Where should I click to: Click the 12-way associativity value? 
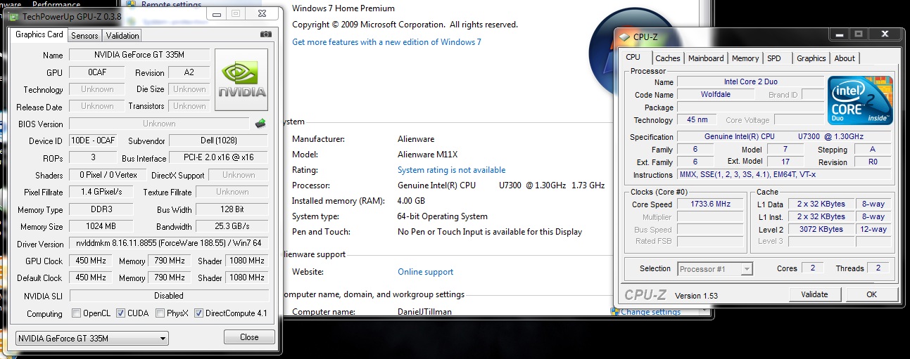coord(873,230)
